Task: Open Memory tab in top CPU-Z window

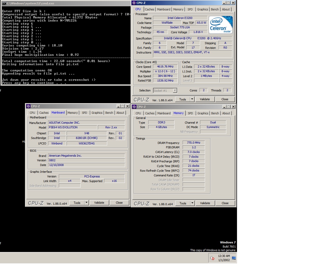Action: pos(178,9)
